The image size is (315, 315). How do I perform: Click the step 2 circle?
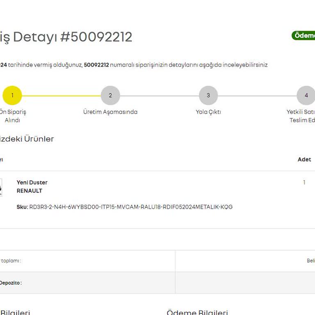point(110,96)
